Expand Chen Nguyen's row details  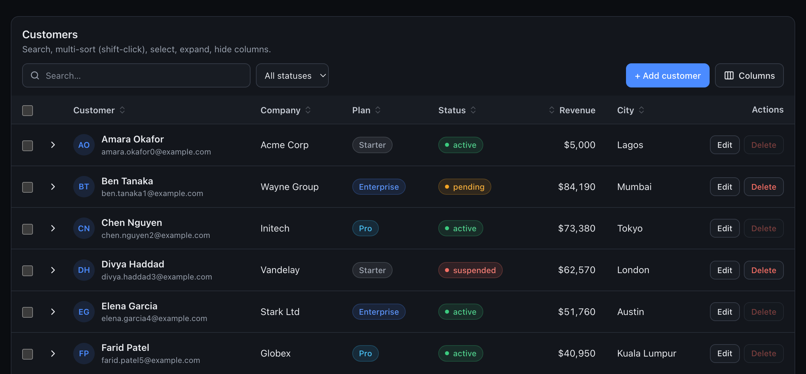[53, 228]
